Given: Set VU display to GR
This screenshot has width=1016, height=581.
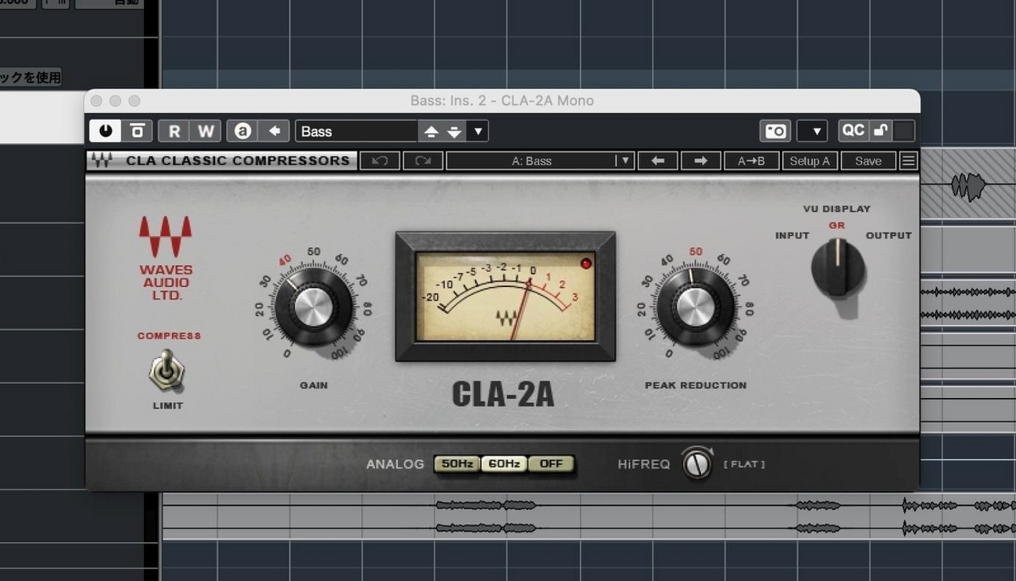Looking at the screenshot, I should coord(837,225).
